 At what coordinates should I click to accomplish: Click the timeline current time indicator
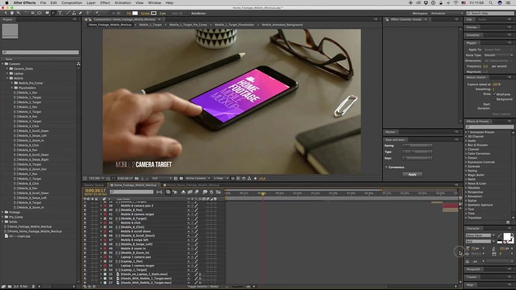pyautogui.click(x=263, y=194)
